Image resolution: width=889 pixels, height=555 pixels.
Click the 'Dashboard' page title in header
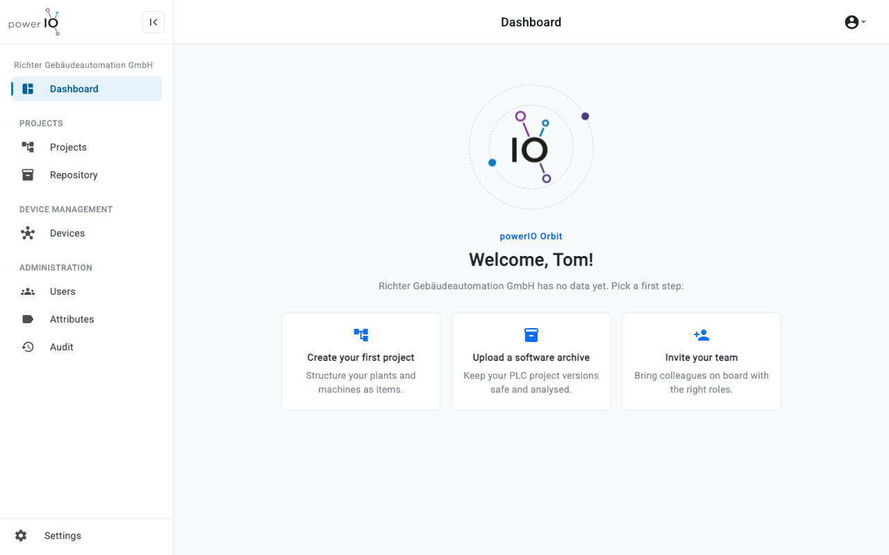(531, 22)
